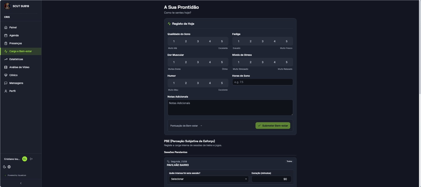
Task: Select Estatísticas in sidebar
Action: point(21,59)
